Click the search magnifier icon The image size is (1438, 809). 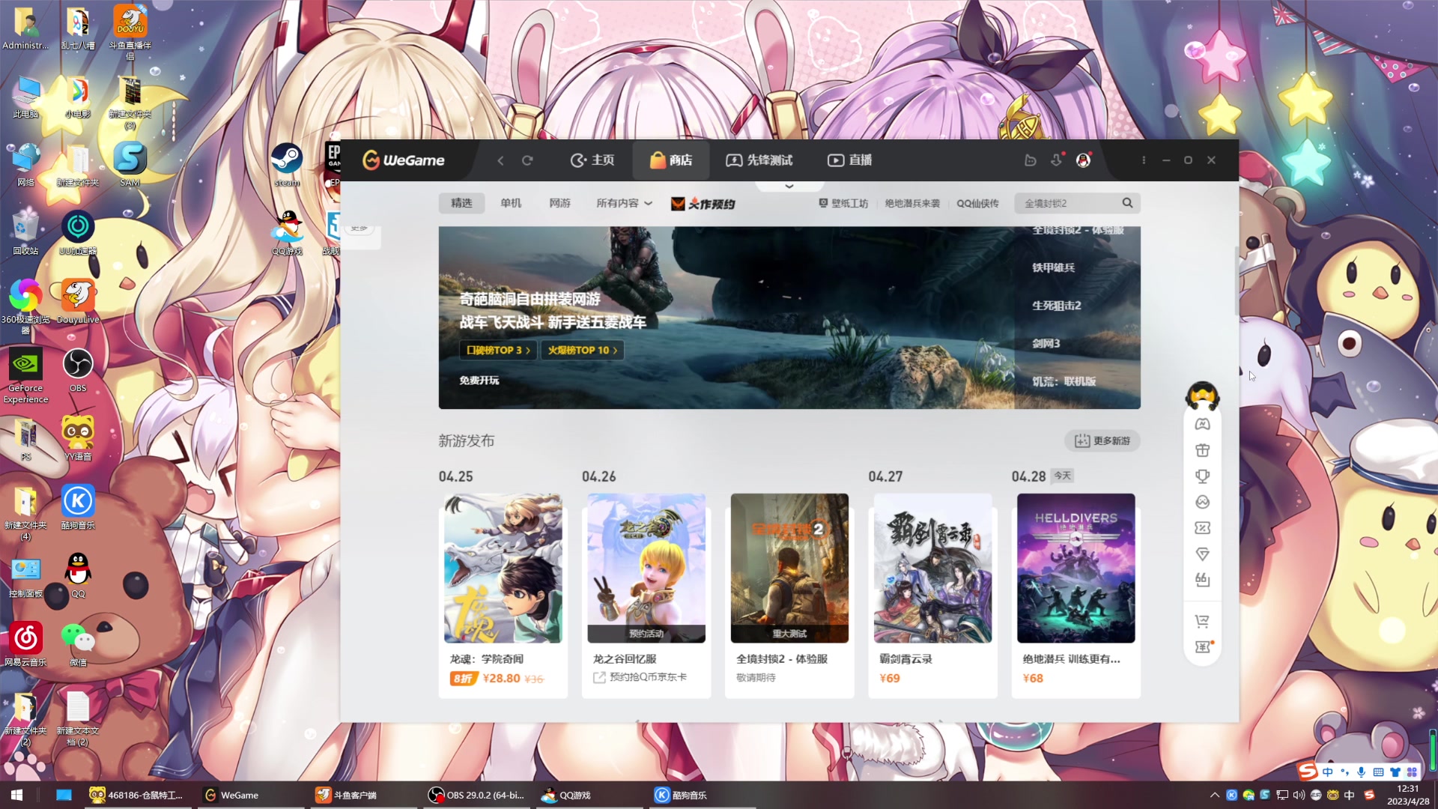pos(1127,203)
